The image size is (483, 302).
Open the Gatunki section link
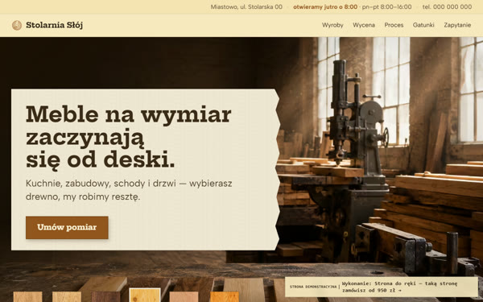click(423, 25)
